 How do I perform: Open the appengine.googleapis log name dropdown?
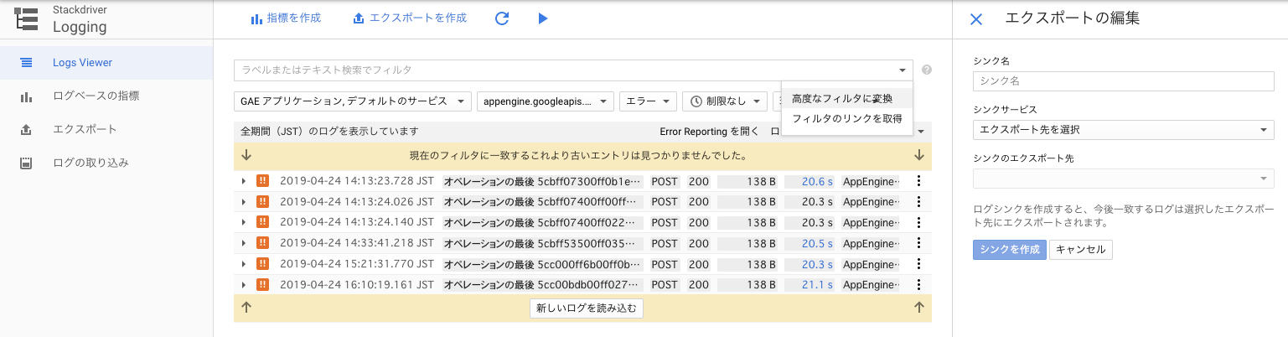click(546, 101)
